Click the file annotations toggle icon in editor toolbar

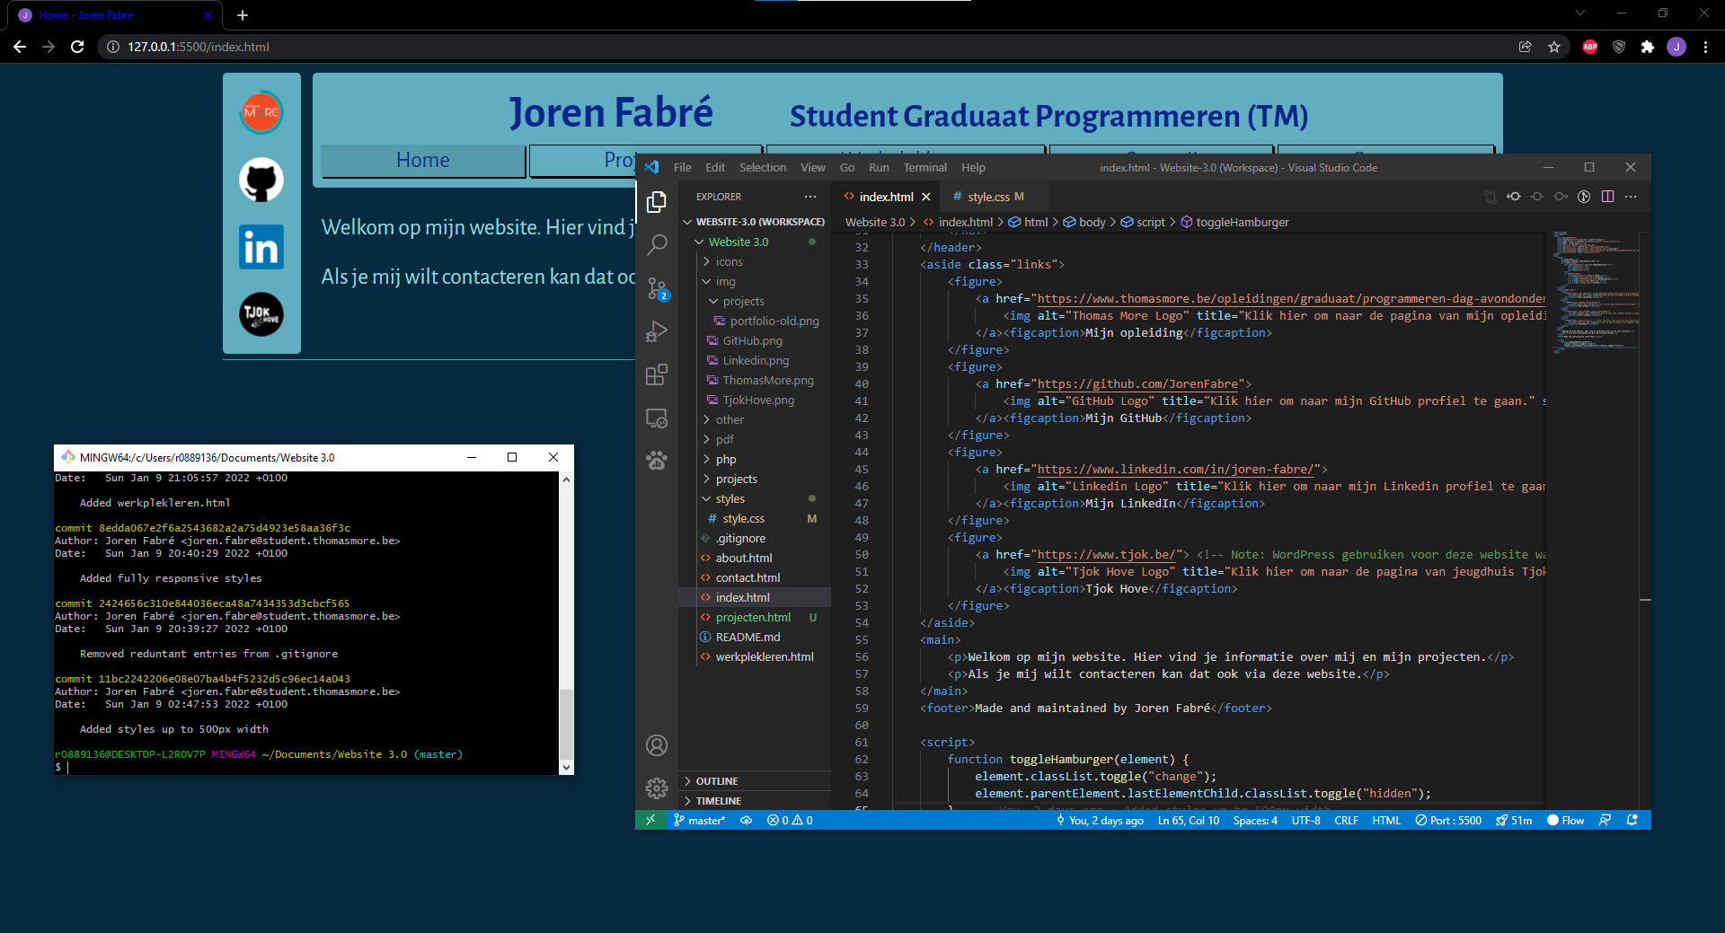click(x=1584, y=197)
